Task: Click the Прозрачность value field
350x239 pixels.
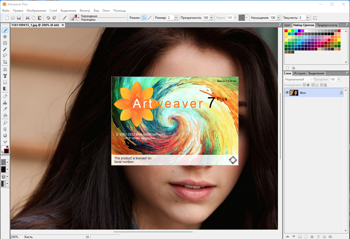Action: click(206, 18)
